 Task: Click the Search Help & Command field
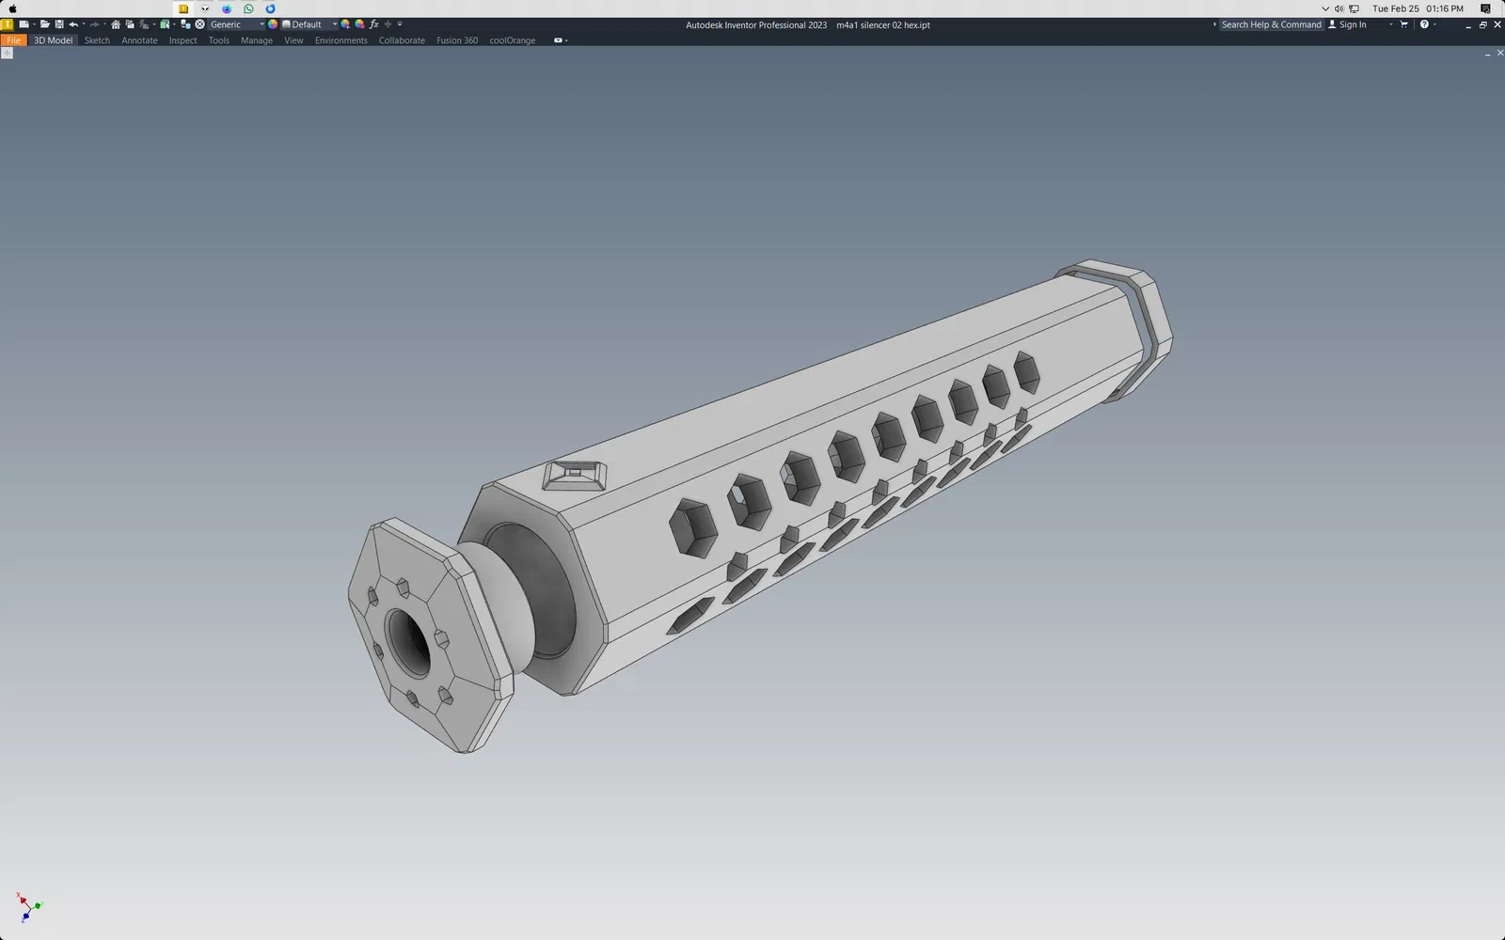(1272, 24)
